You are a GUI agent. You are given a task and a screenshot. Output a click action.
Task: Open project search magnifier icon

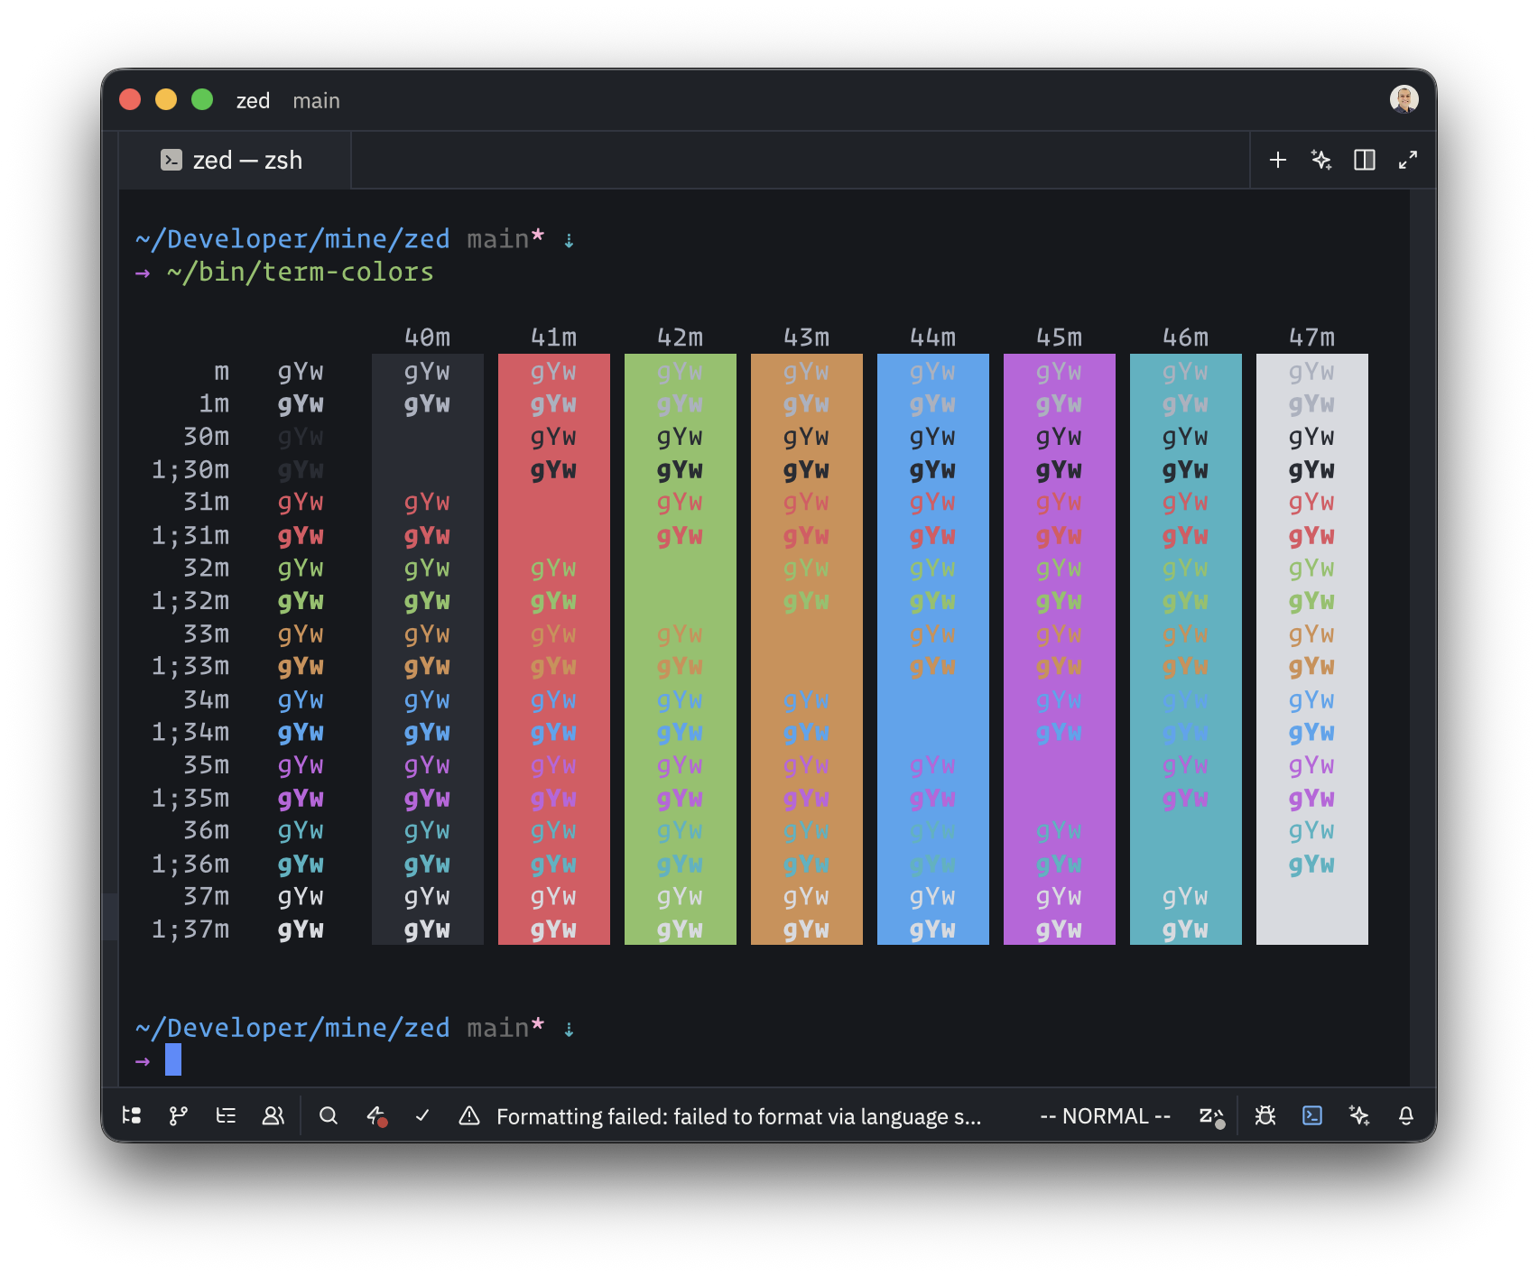point(329,1116)
